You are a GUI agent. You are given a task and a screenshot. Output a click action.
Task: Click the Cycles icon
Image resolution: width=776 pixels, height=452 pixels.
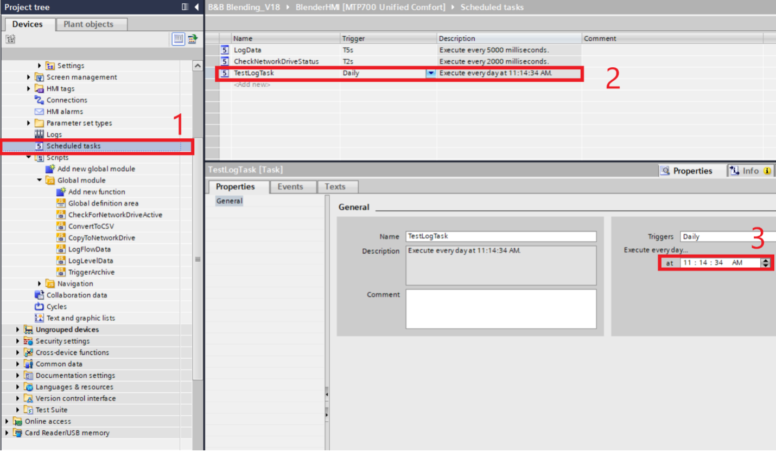[x=39, y=306]
